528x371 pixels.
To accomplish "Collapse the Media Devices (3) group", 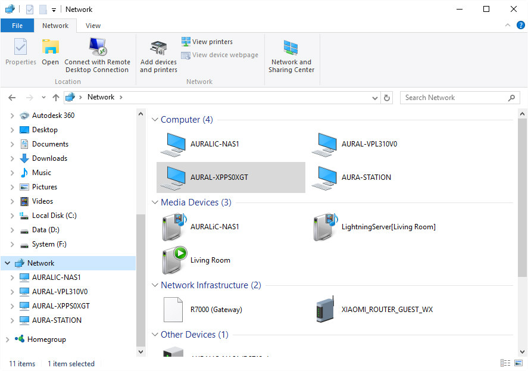I will pyautogui.click(x=155, y=202).
